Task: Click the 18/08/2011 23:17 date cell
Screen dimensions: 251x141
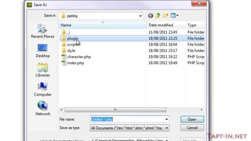Action: (x=163, y=51)
